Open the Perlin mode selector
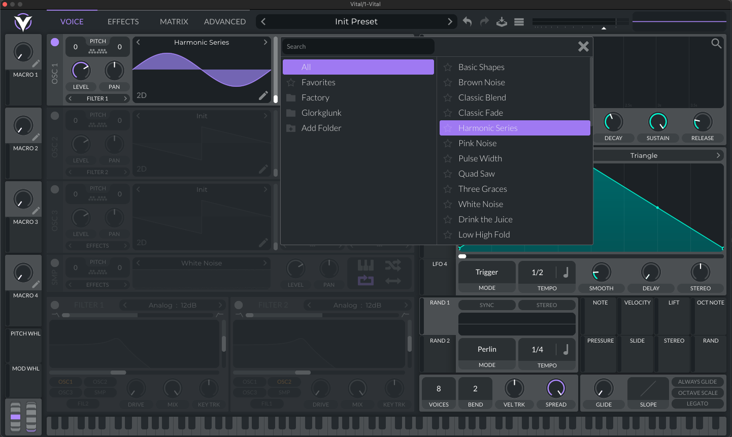Viewport: 732px width, 437px height. [487, 349]
